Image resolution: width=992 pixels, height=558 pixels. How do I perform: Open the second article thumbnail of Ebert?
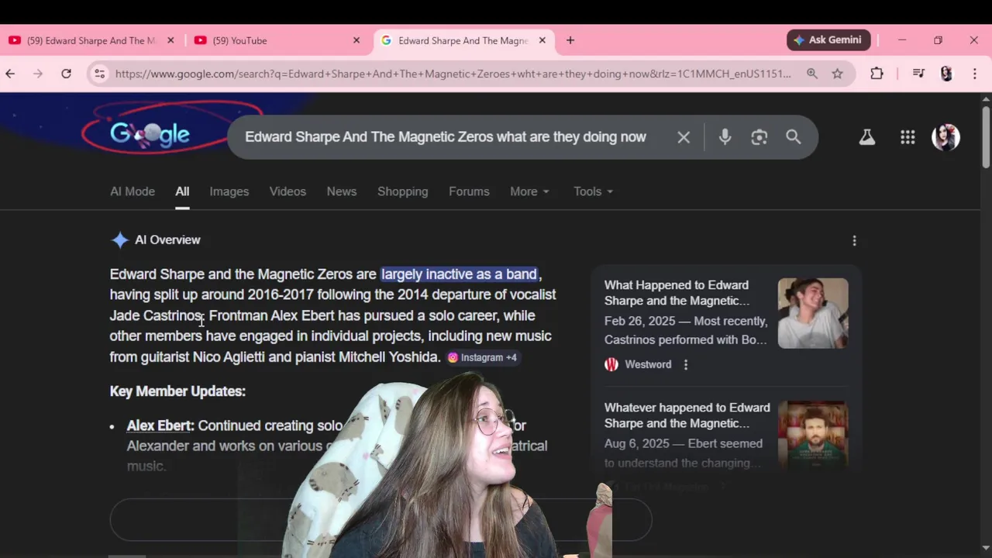[813, 434]
